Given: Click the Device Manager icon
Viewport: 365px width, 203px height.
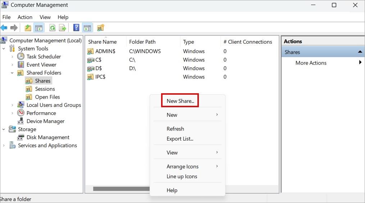Looking at the screenshot, I should [20, 121].
